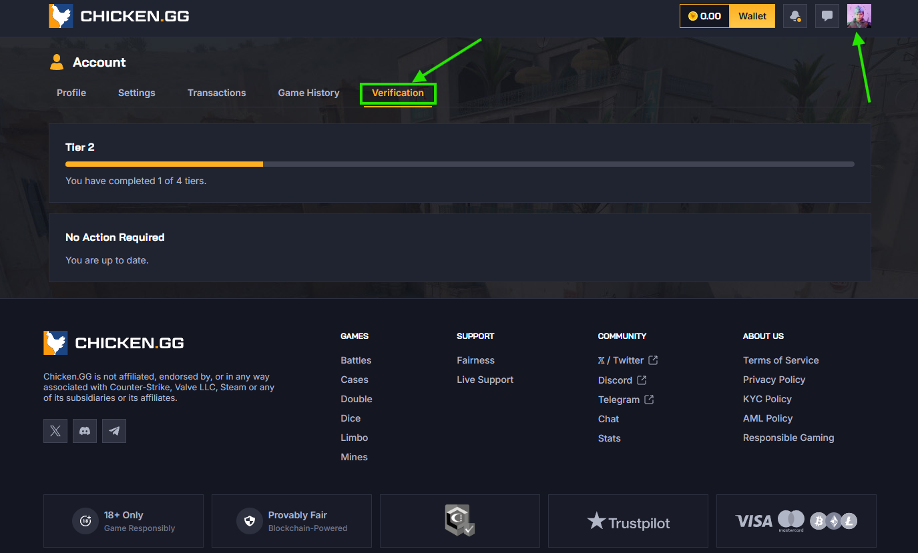
Task: Click the eCOGRA certification badge
Action: click(459, 521)
